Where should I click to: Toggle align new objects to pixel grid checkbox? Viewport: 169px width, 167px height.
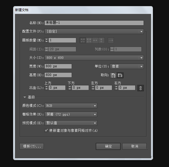(x=46, y=131)
